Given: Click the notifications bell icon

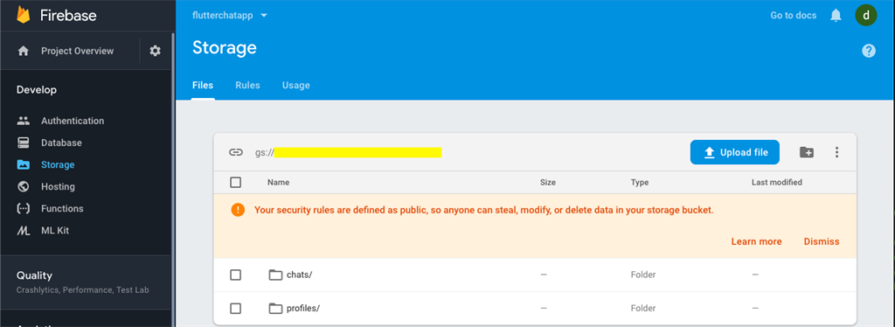Looking at the screenshot, I should pos(836,16).
